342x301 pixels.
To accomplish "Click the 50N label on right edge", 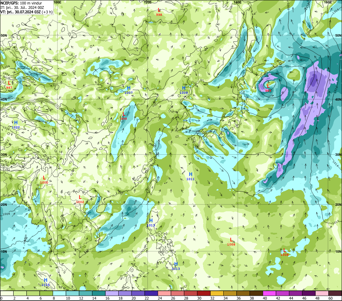I will click(338, 35).
